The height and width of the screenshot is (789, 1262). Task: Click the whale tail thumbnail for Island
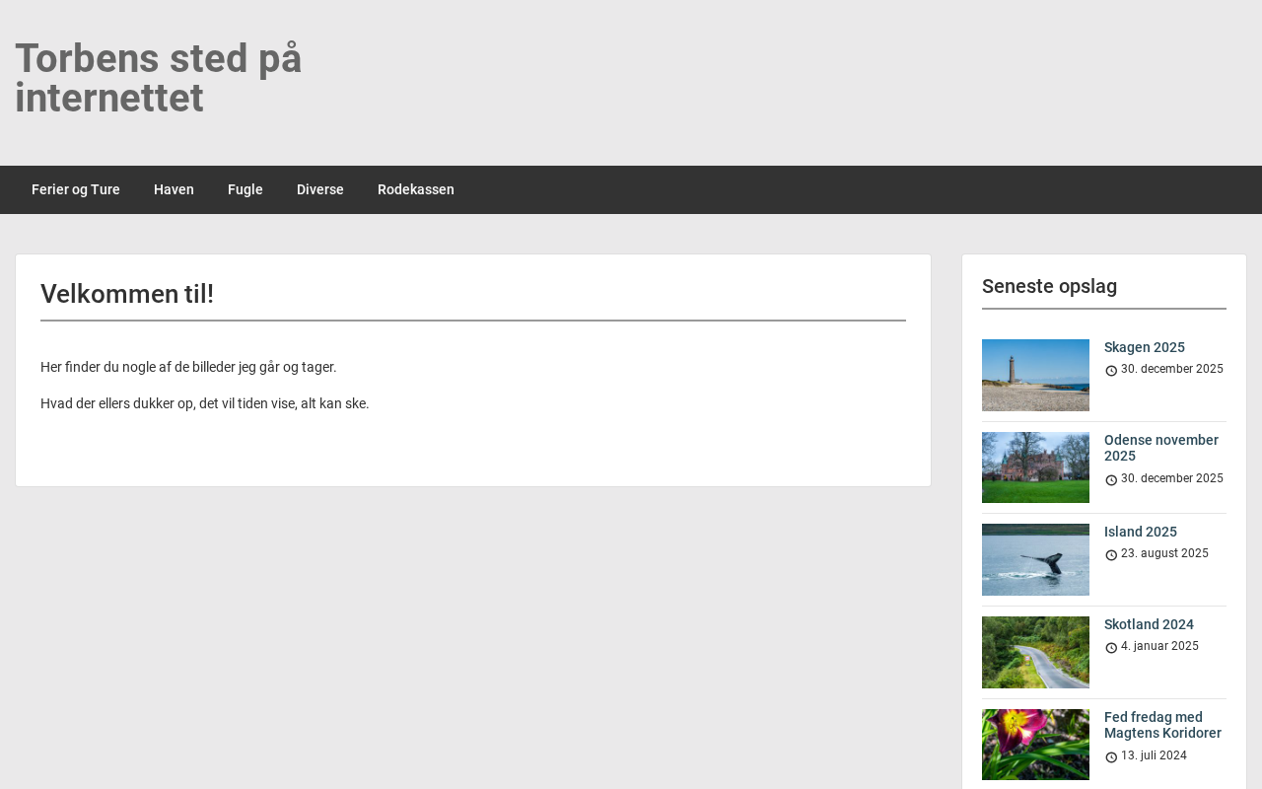tap(1035, 559)
